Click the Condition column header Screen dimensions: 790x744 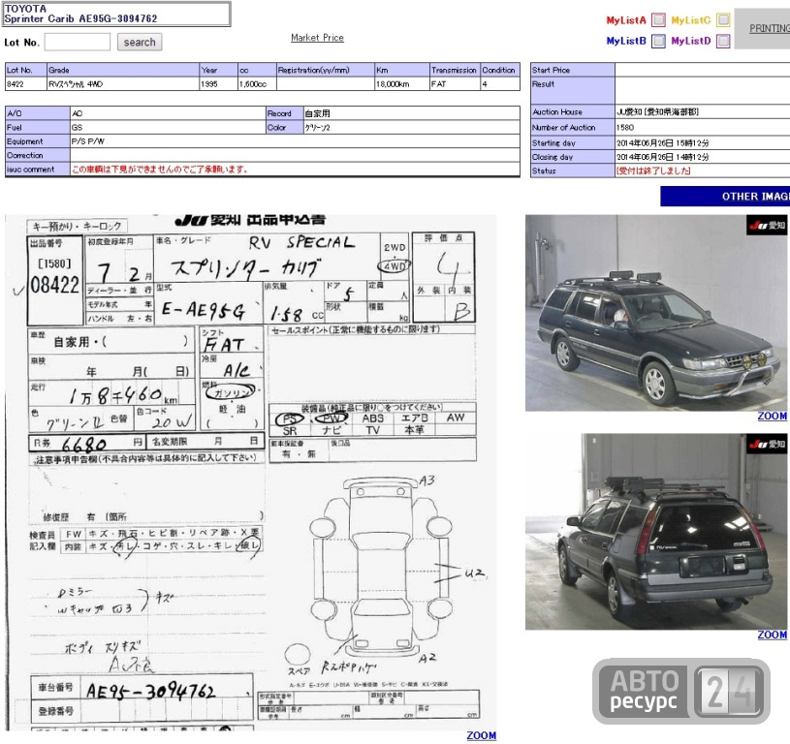[500, 70]
